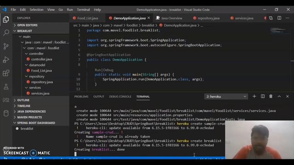The image size is (294, 165).
Task: Expand the Open Editors section
Action: 41,25
